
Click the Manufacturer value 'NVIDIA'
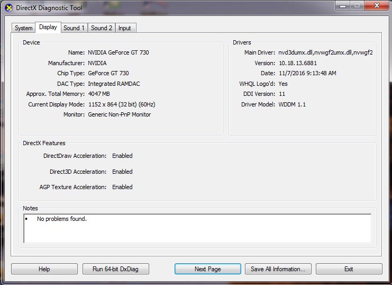pos(97,63)
